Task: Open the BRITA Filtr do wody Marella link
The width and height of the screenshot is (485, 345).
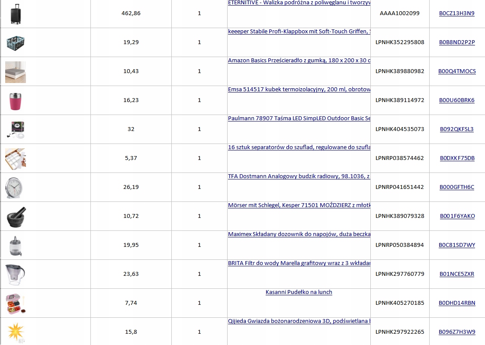Action: pyautogui.click(x=299, y=263)
